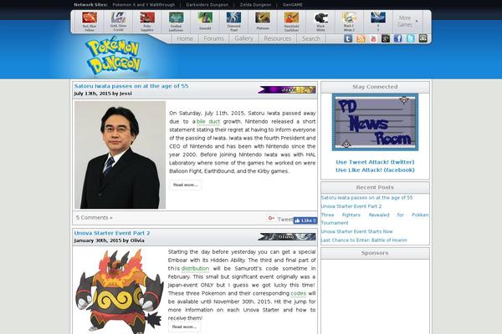Open the Gallery menu item
502x334 pixels.
[x=243, y=38]
